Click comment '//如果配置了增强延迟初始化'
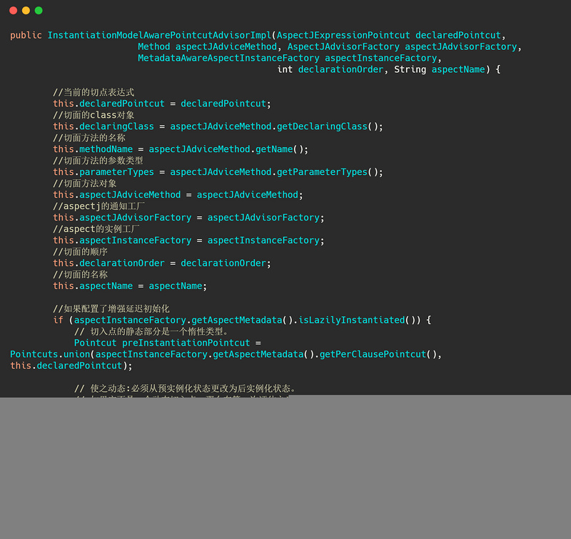 click(x=111, y=308)
